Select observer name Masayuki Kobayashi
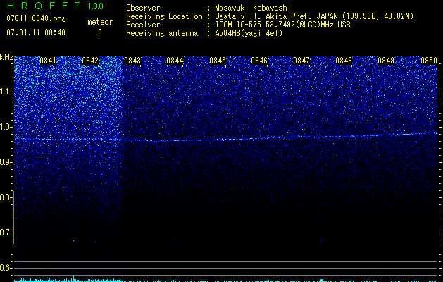Image resolution: width=443 pixels, height=282 pixels. 253,8
